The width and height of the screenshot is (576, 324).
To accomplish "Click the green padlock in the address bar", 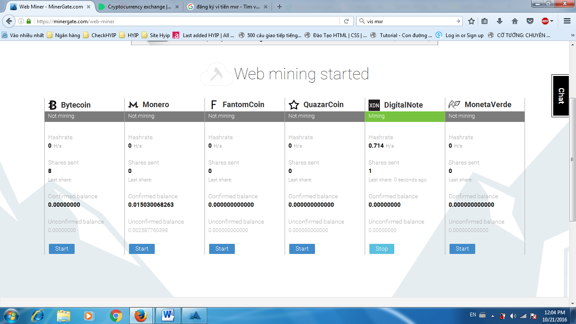I will 29,21.
